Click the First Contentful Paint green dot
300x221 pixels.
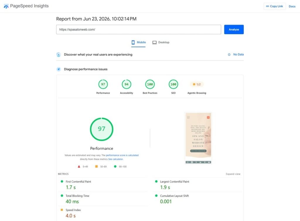tap(62, 181)
